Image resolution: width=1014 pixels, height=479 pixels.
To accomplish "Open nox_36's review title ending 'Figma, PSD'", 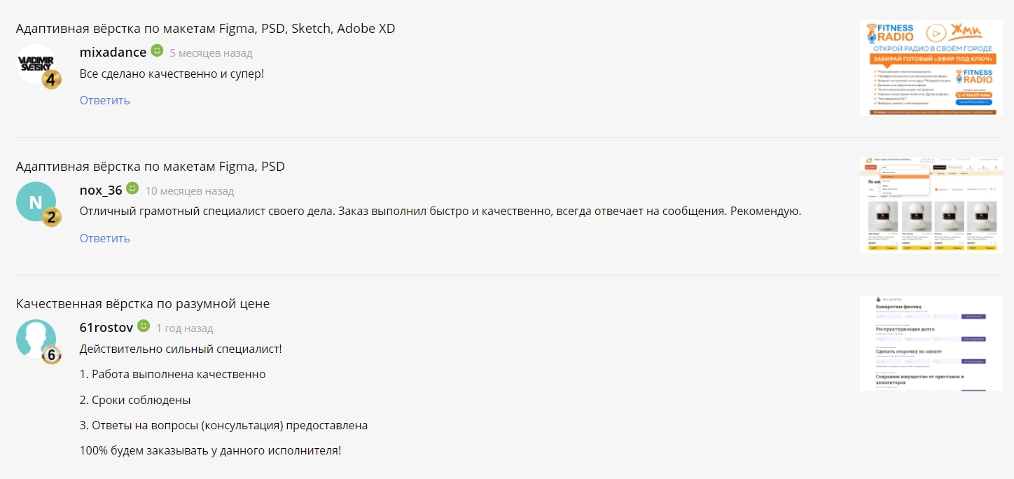I will 150,167.
